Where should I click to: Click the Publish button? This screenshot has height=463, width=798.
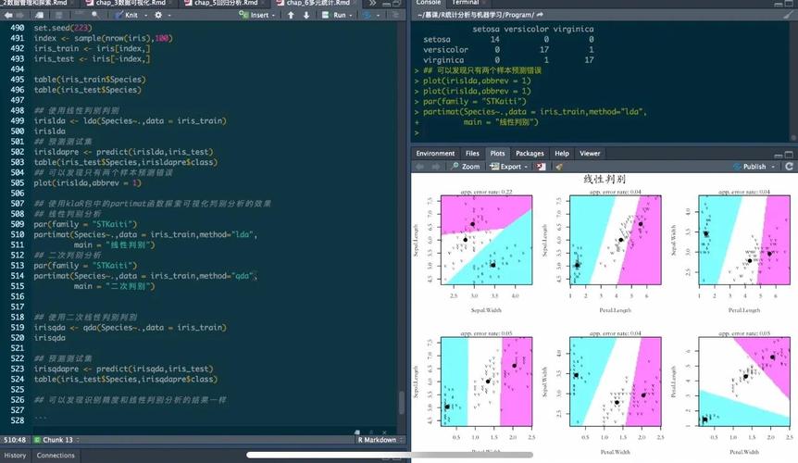pos(754,167)
